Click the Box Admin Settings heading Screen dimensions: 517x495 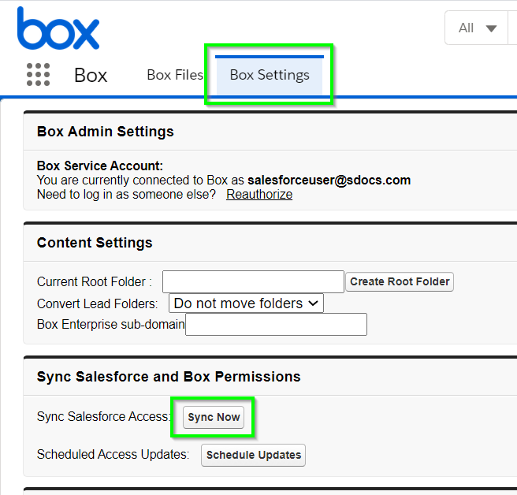click(x=105, y=132)
